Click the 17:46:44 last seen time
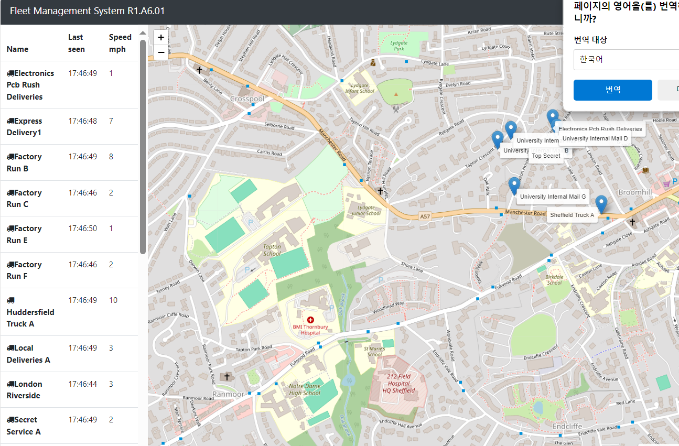This screenshot has width=679, height=446. 82,384
